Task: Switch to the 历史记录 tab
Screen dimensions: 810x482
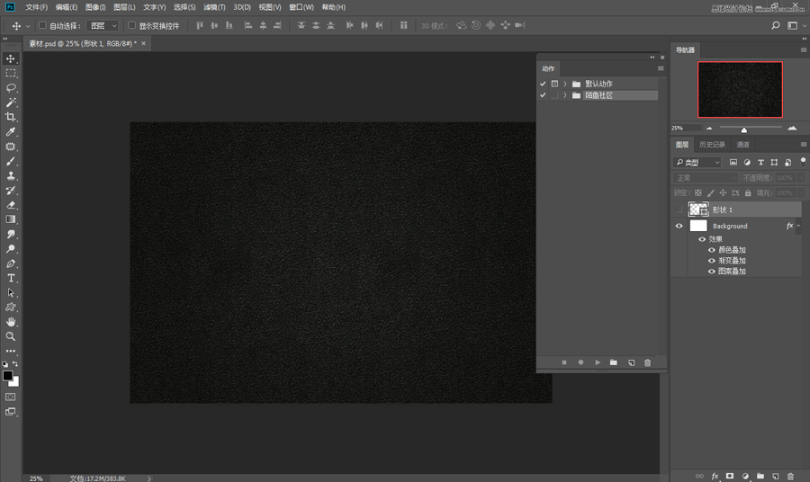Action: click(x=711, y=144)
